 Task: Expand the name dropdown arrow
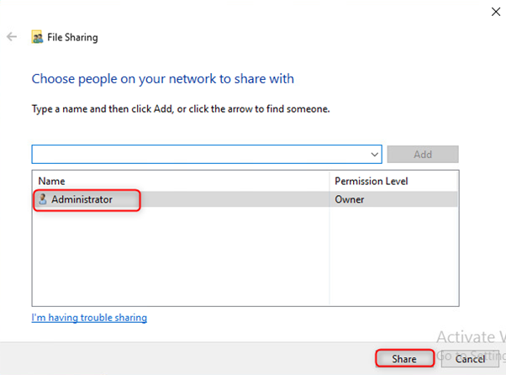[374, 154]
